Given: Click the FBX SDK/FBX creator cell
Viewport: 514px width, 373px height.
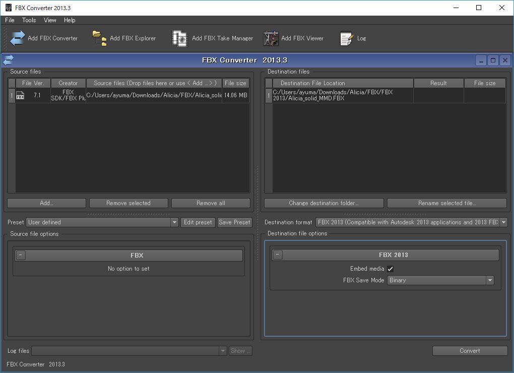Looking at the screenshot, I should (x=68, y=95).
